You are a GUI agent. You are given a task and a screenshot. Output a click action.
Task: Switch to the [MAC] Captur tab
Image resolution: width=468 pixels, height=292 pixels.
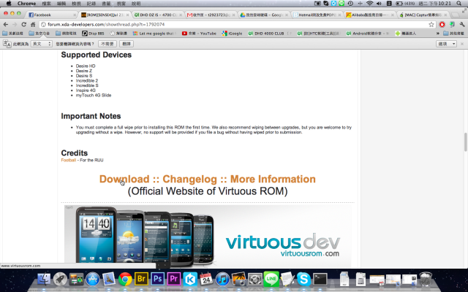click(x=423, y=15)
